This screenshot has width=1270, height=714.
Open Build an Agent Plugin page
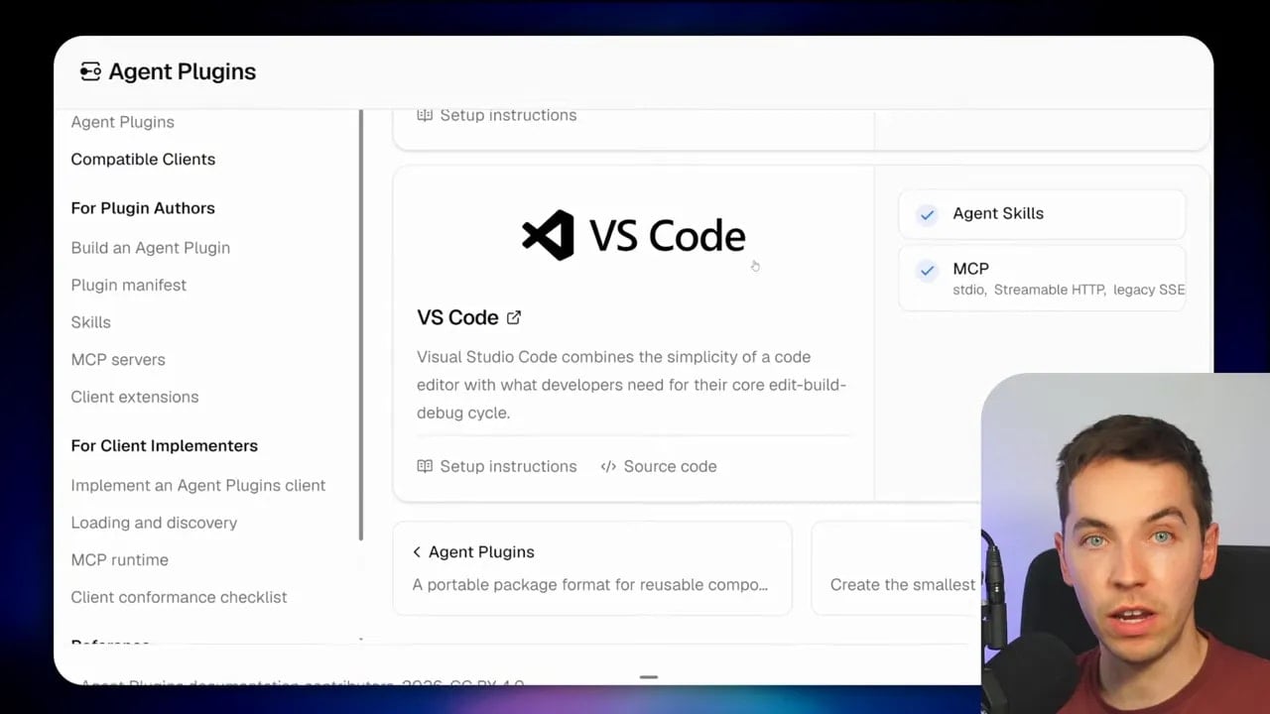point(150,248)
